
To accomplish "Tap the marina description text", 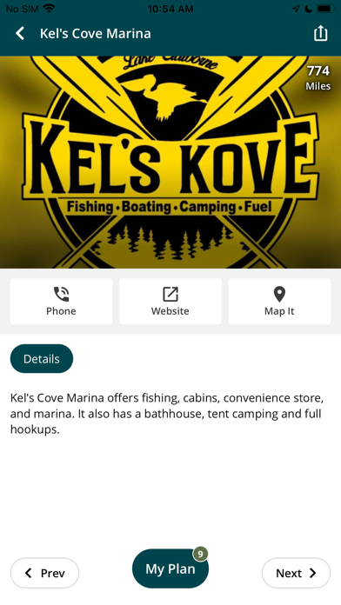I will pos(167,414).
